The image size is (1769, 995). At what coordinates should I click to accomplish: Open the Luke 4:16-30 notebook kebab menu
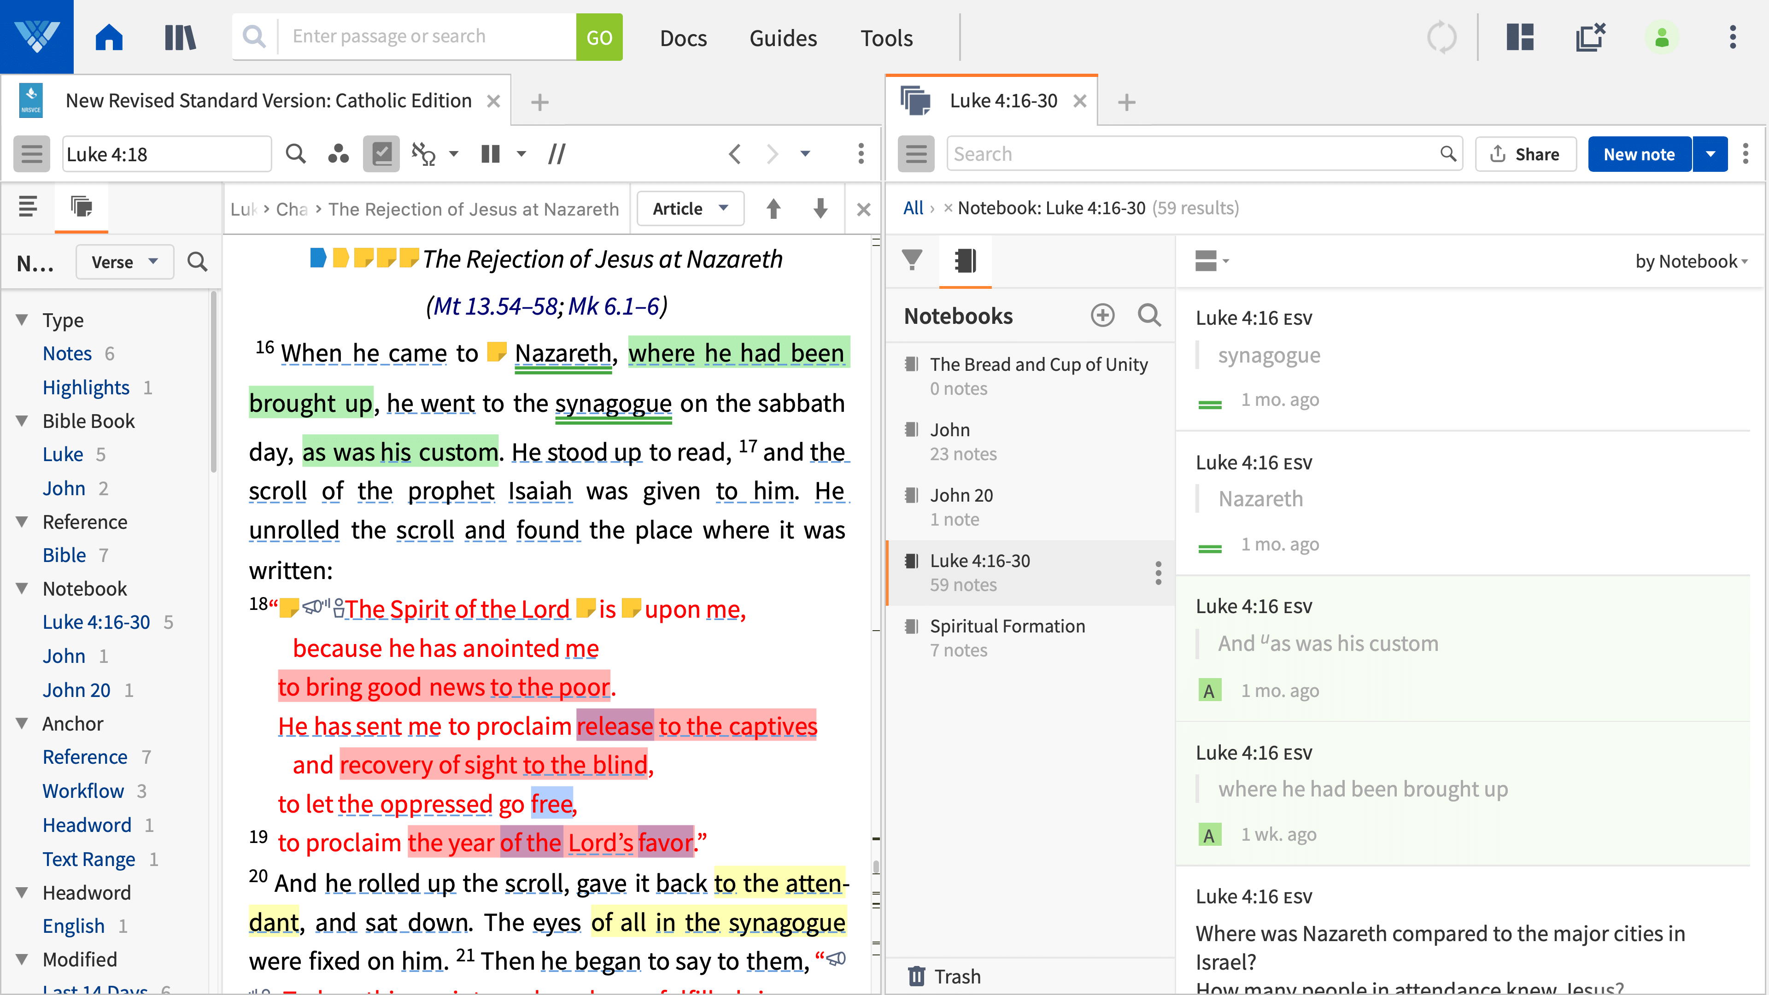click(1158, 573)
